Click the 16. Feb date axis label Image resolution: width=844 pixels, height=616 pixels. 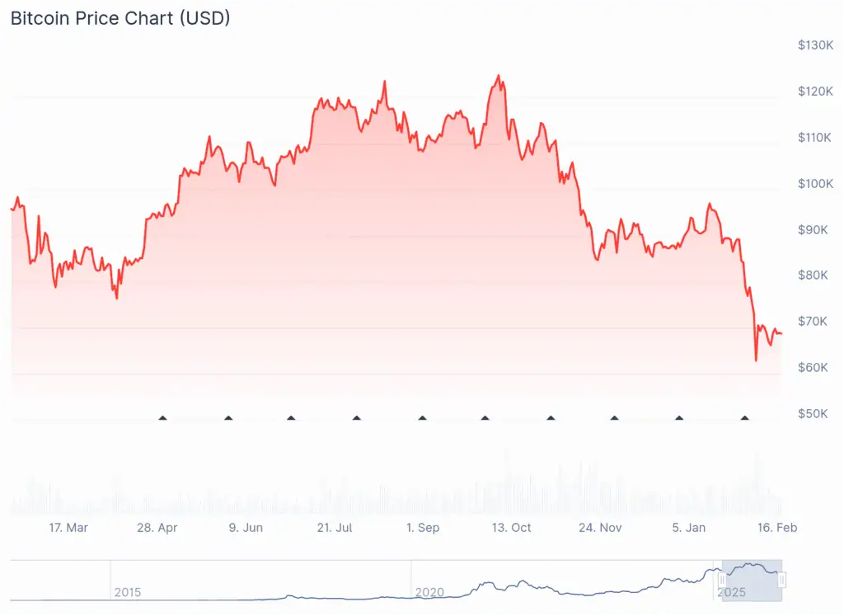pos(777,528)
